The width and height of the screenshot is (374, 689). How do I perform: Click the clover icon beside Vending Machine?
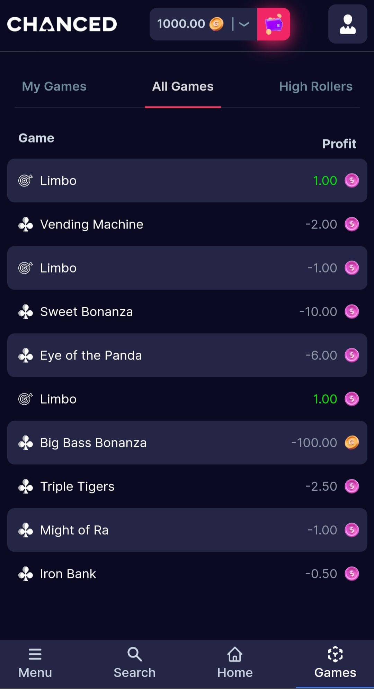point(26,224)
